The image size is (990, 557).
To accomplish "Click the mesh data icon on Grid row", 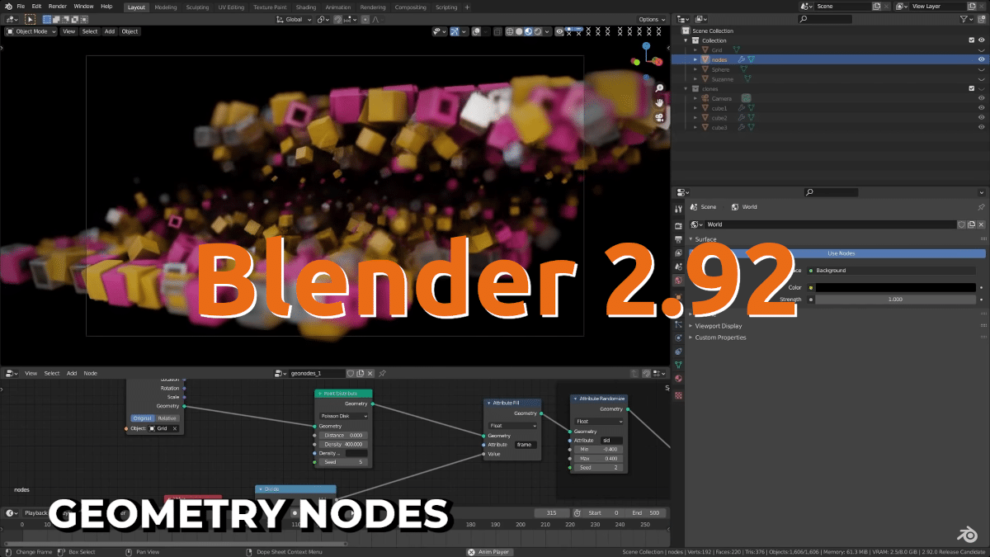I will [x=736, y=50].
